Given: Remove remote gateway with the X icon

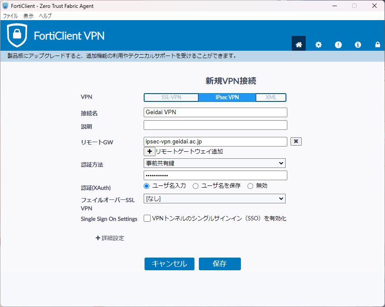Looking at the screenshot, I should click(x=296, y=141).
